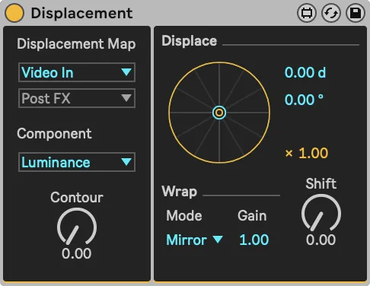Click the Component label
Image resolution: width=370 pixels, height=286 pixels.
click(54, 133)
